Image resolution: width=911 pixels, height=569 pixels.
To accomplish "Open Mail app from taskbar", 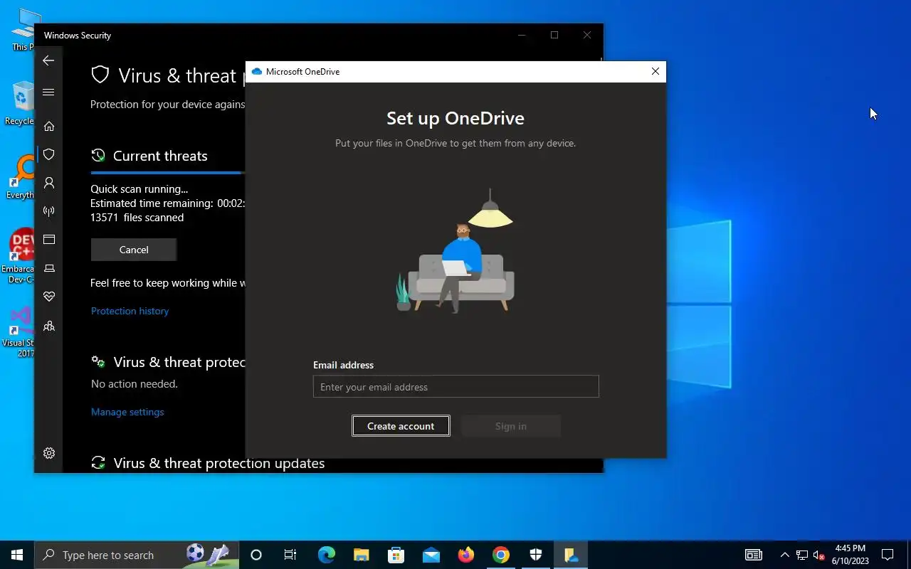I will point(431,555).
